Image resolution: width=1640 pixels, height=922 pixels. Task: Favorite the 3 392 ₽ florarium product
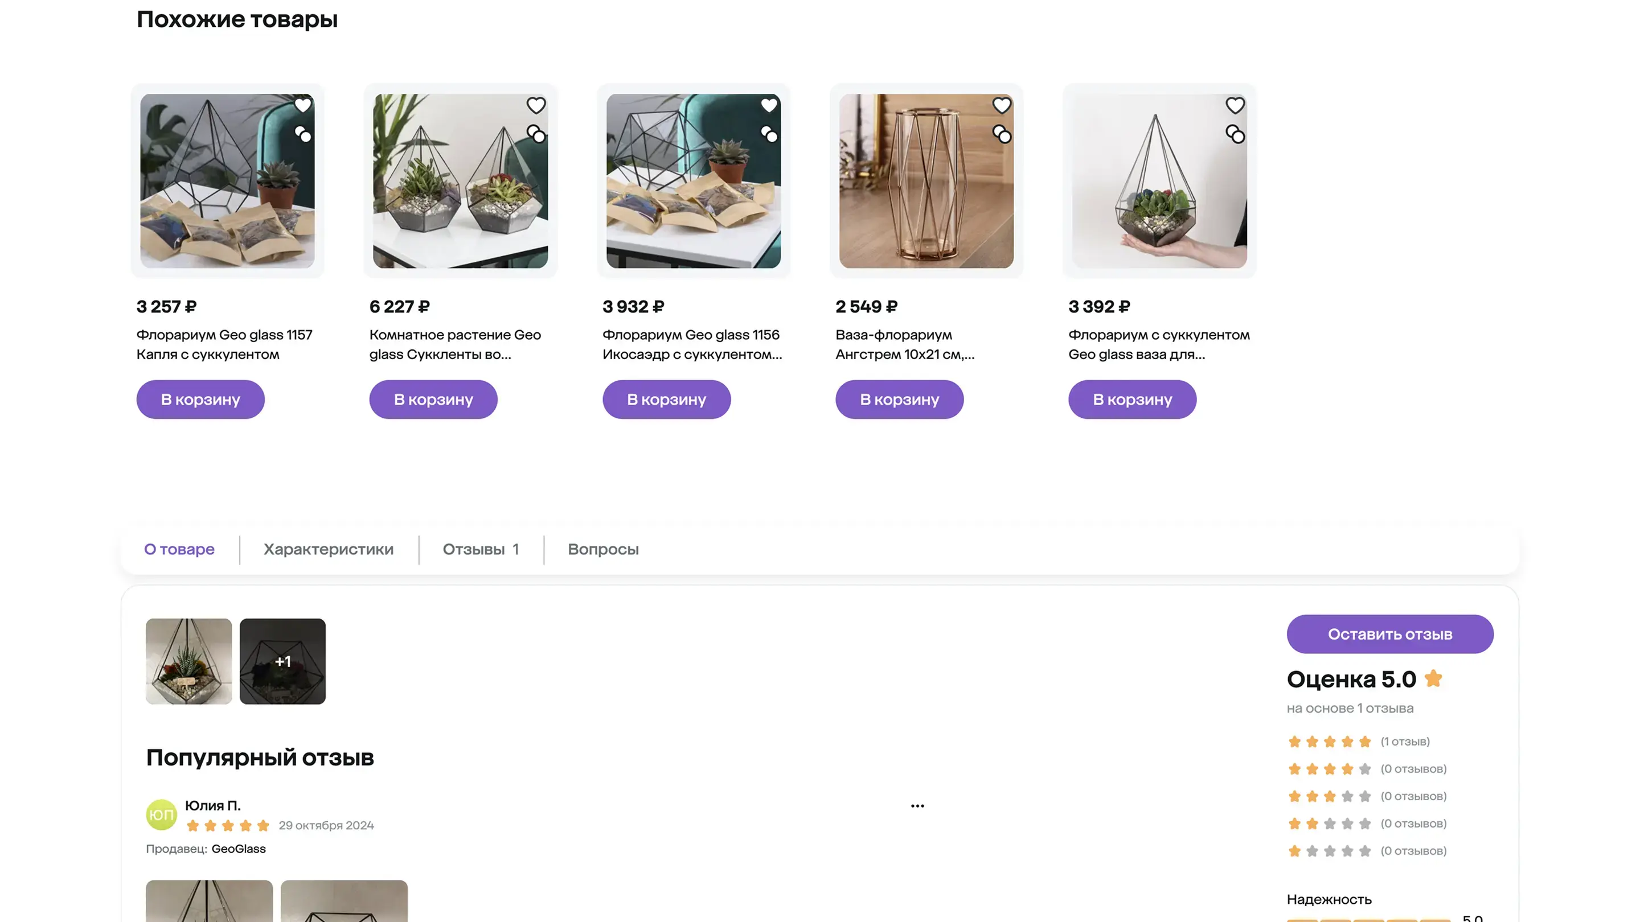pyautogui.click(x=1235, y=105)
